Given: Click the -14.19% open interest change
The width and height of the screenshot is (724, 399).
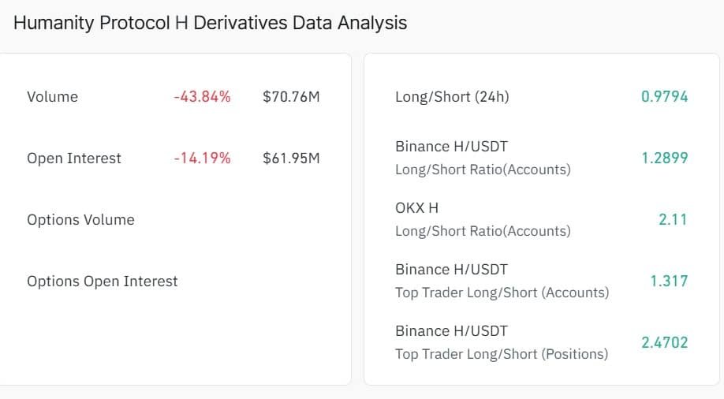Looking at the screenshot, I should pyautogui.click(x=202, y=158).
